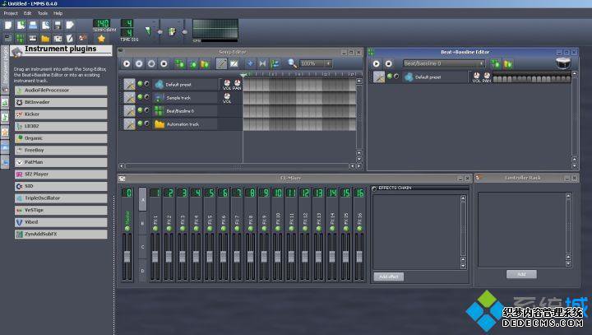Viewport: 592px width, 335px height.
Task: Click the Add effect button
Action: pos(388,277)
